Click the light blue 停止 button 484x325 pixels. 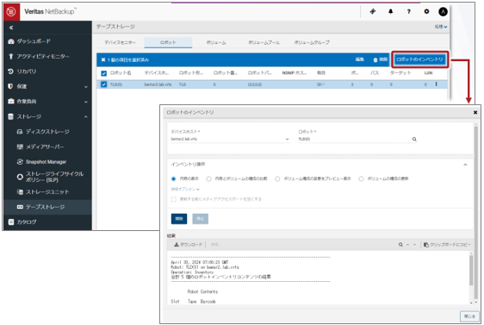[201, 219]
